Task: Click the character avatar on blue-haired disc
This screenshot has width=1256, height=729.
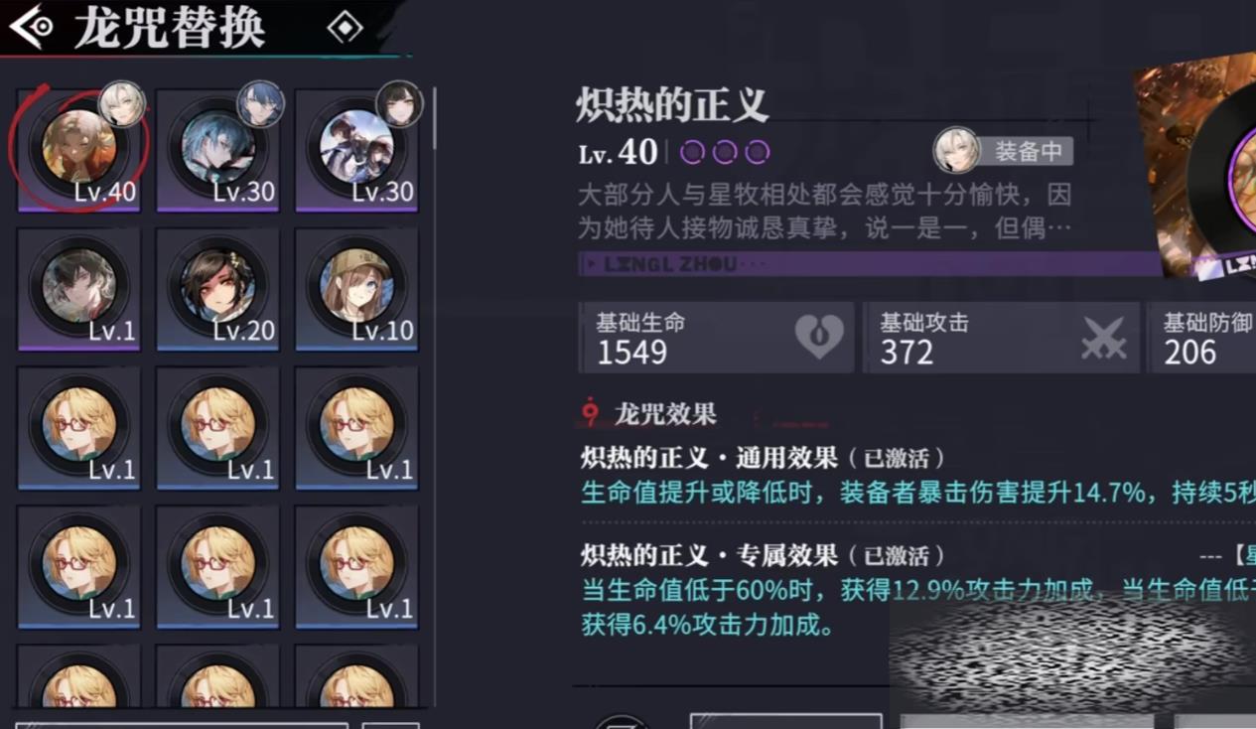Action: tap(261, 104)
